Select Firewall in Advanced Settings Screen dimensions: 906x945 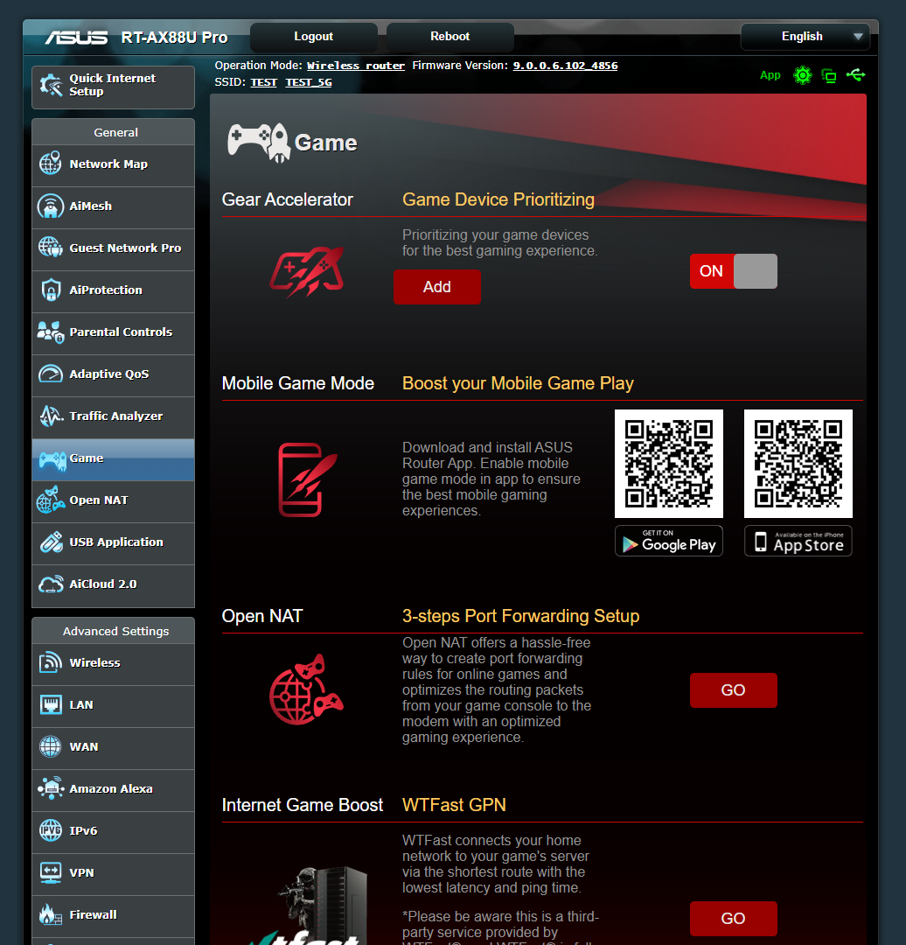(x=114, y=915)
